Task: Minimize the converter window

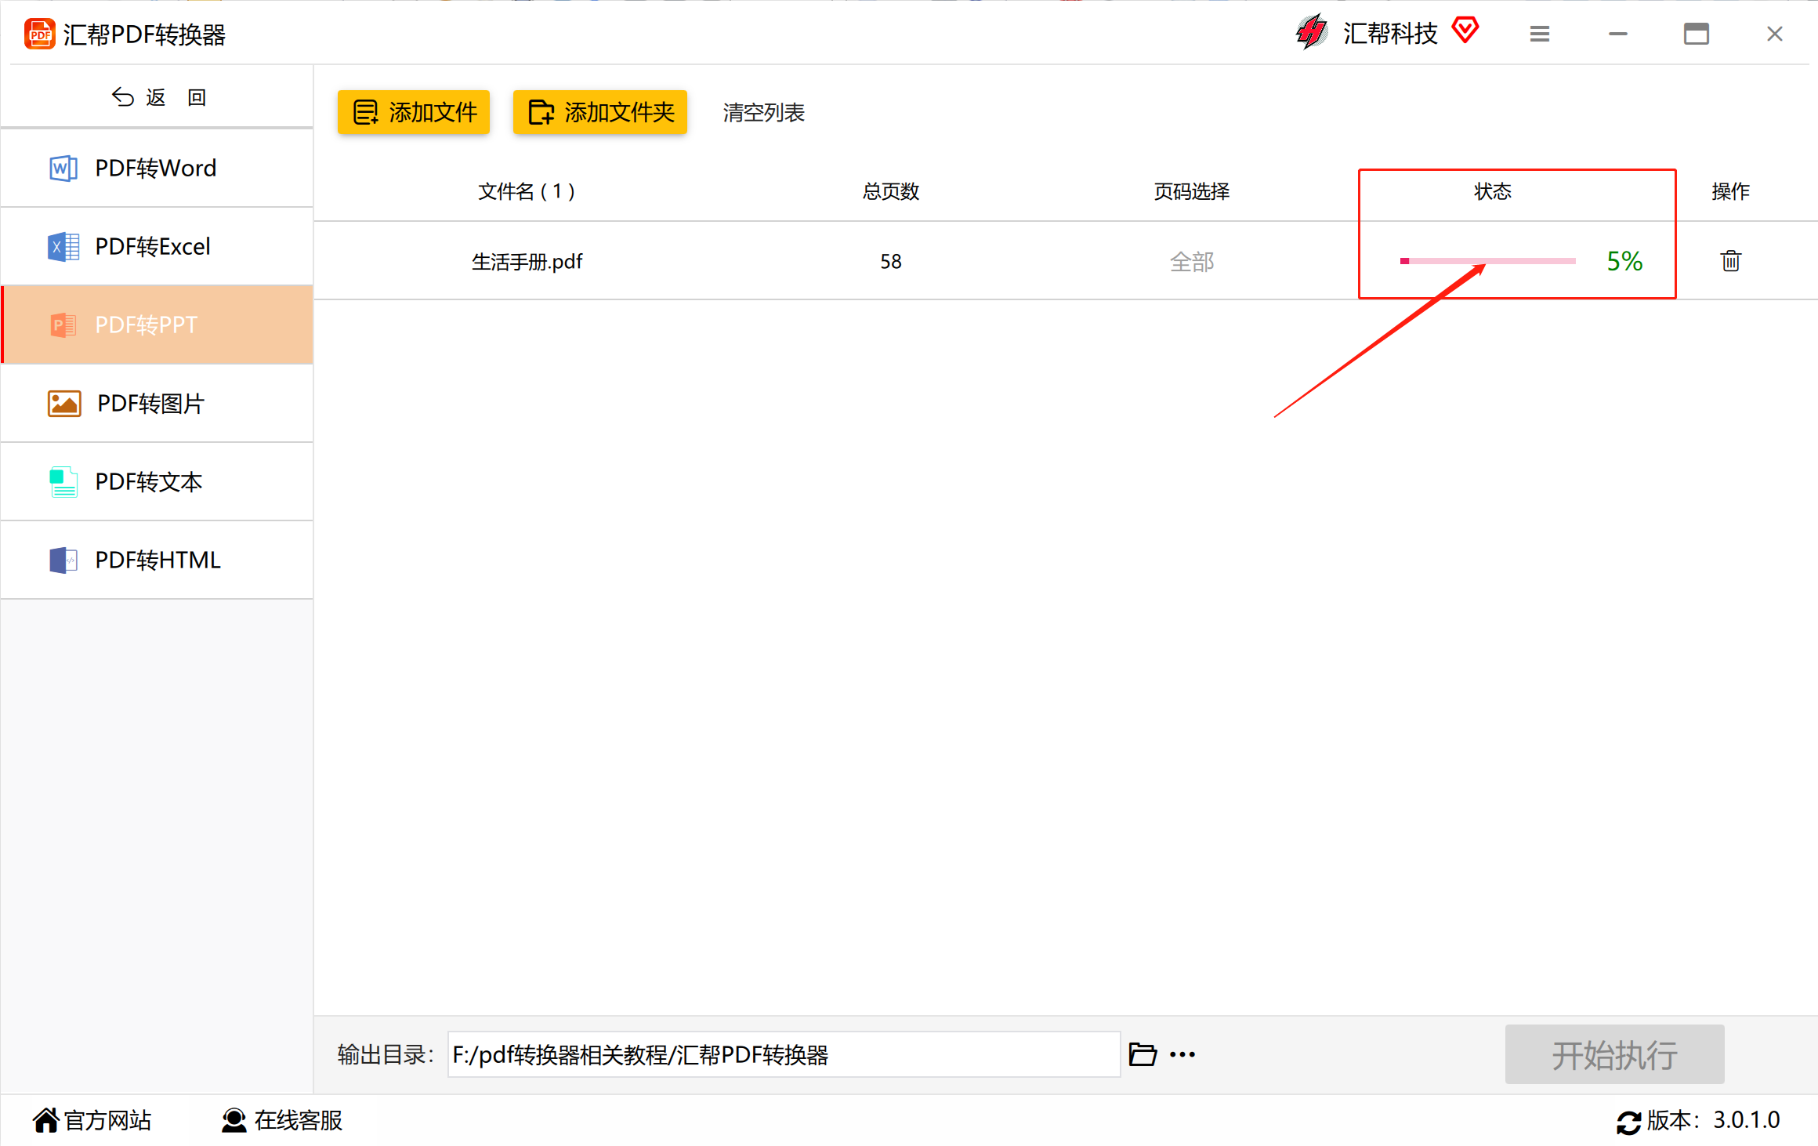Action: coord(1617,34)
